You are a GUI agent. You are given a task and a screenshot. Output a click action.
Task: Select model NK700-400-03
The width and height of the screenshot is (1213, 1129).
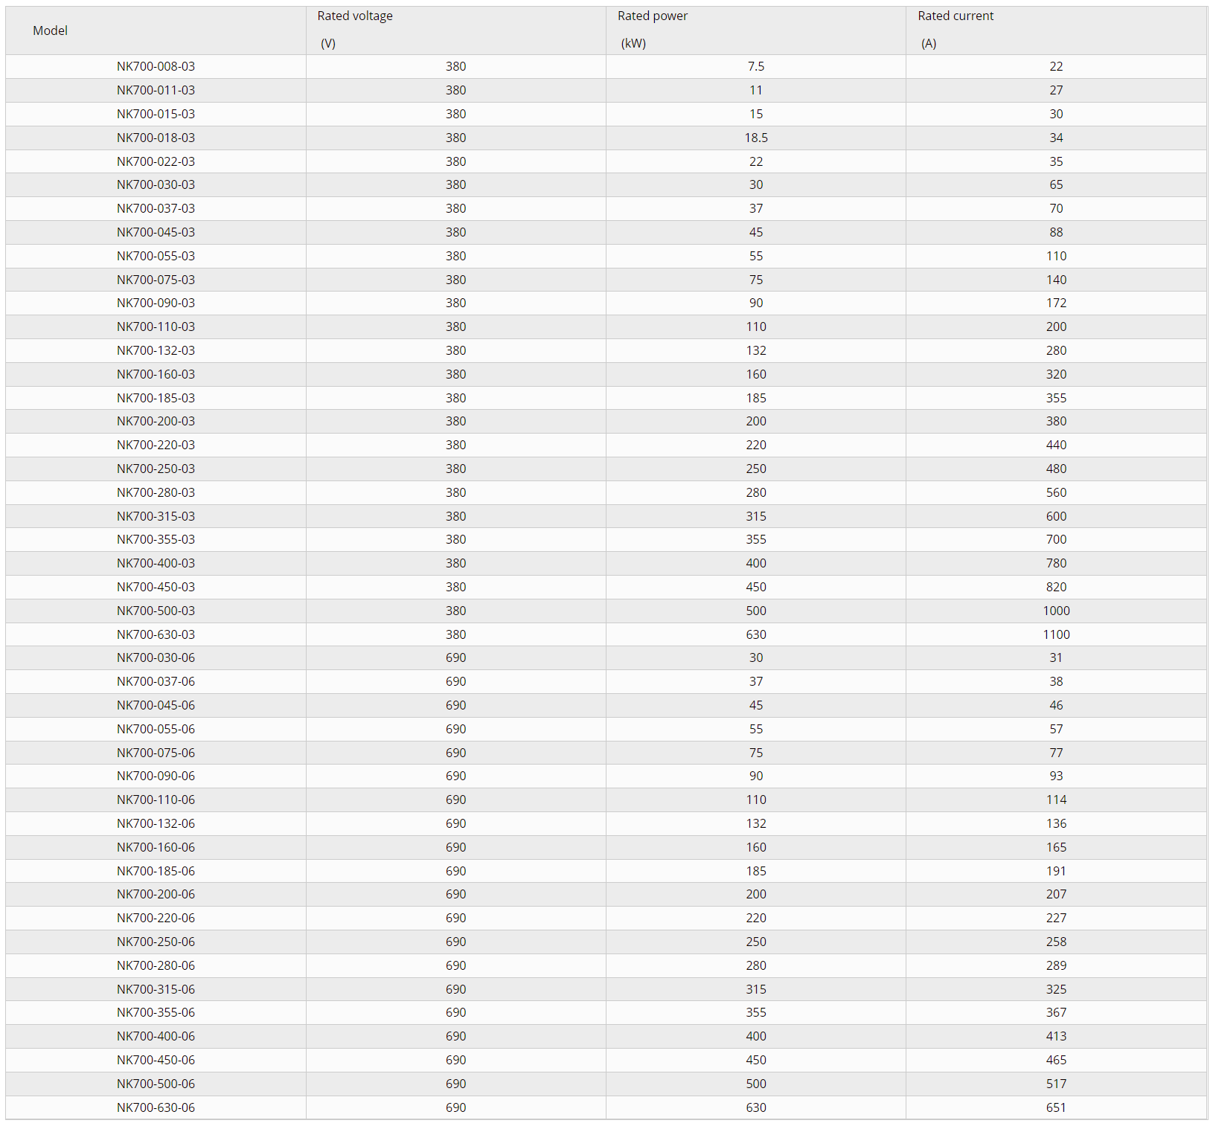(156, 563)
